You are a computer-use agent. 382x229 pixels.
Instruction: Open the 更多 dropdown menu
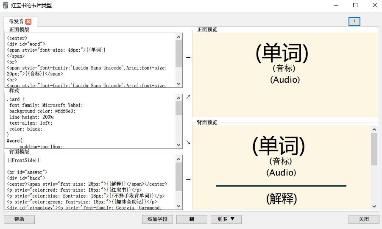click(x=226, y=219)
